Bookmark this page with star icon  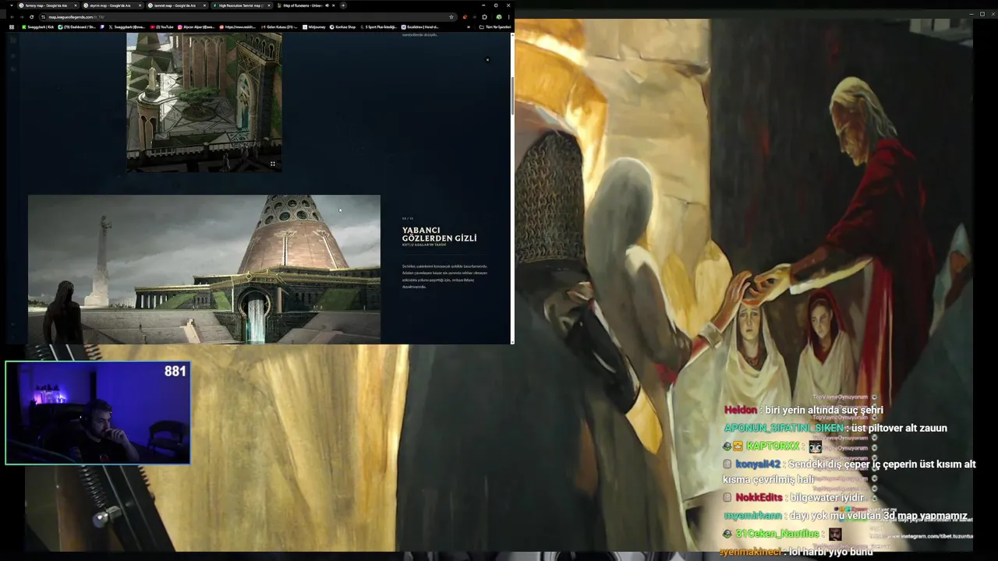[451, 17]
